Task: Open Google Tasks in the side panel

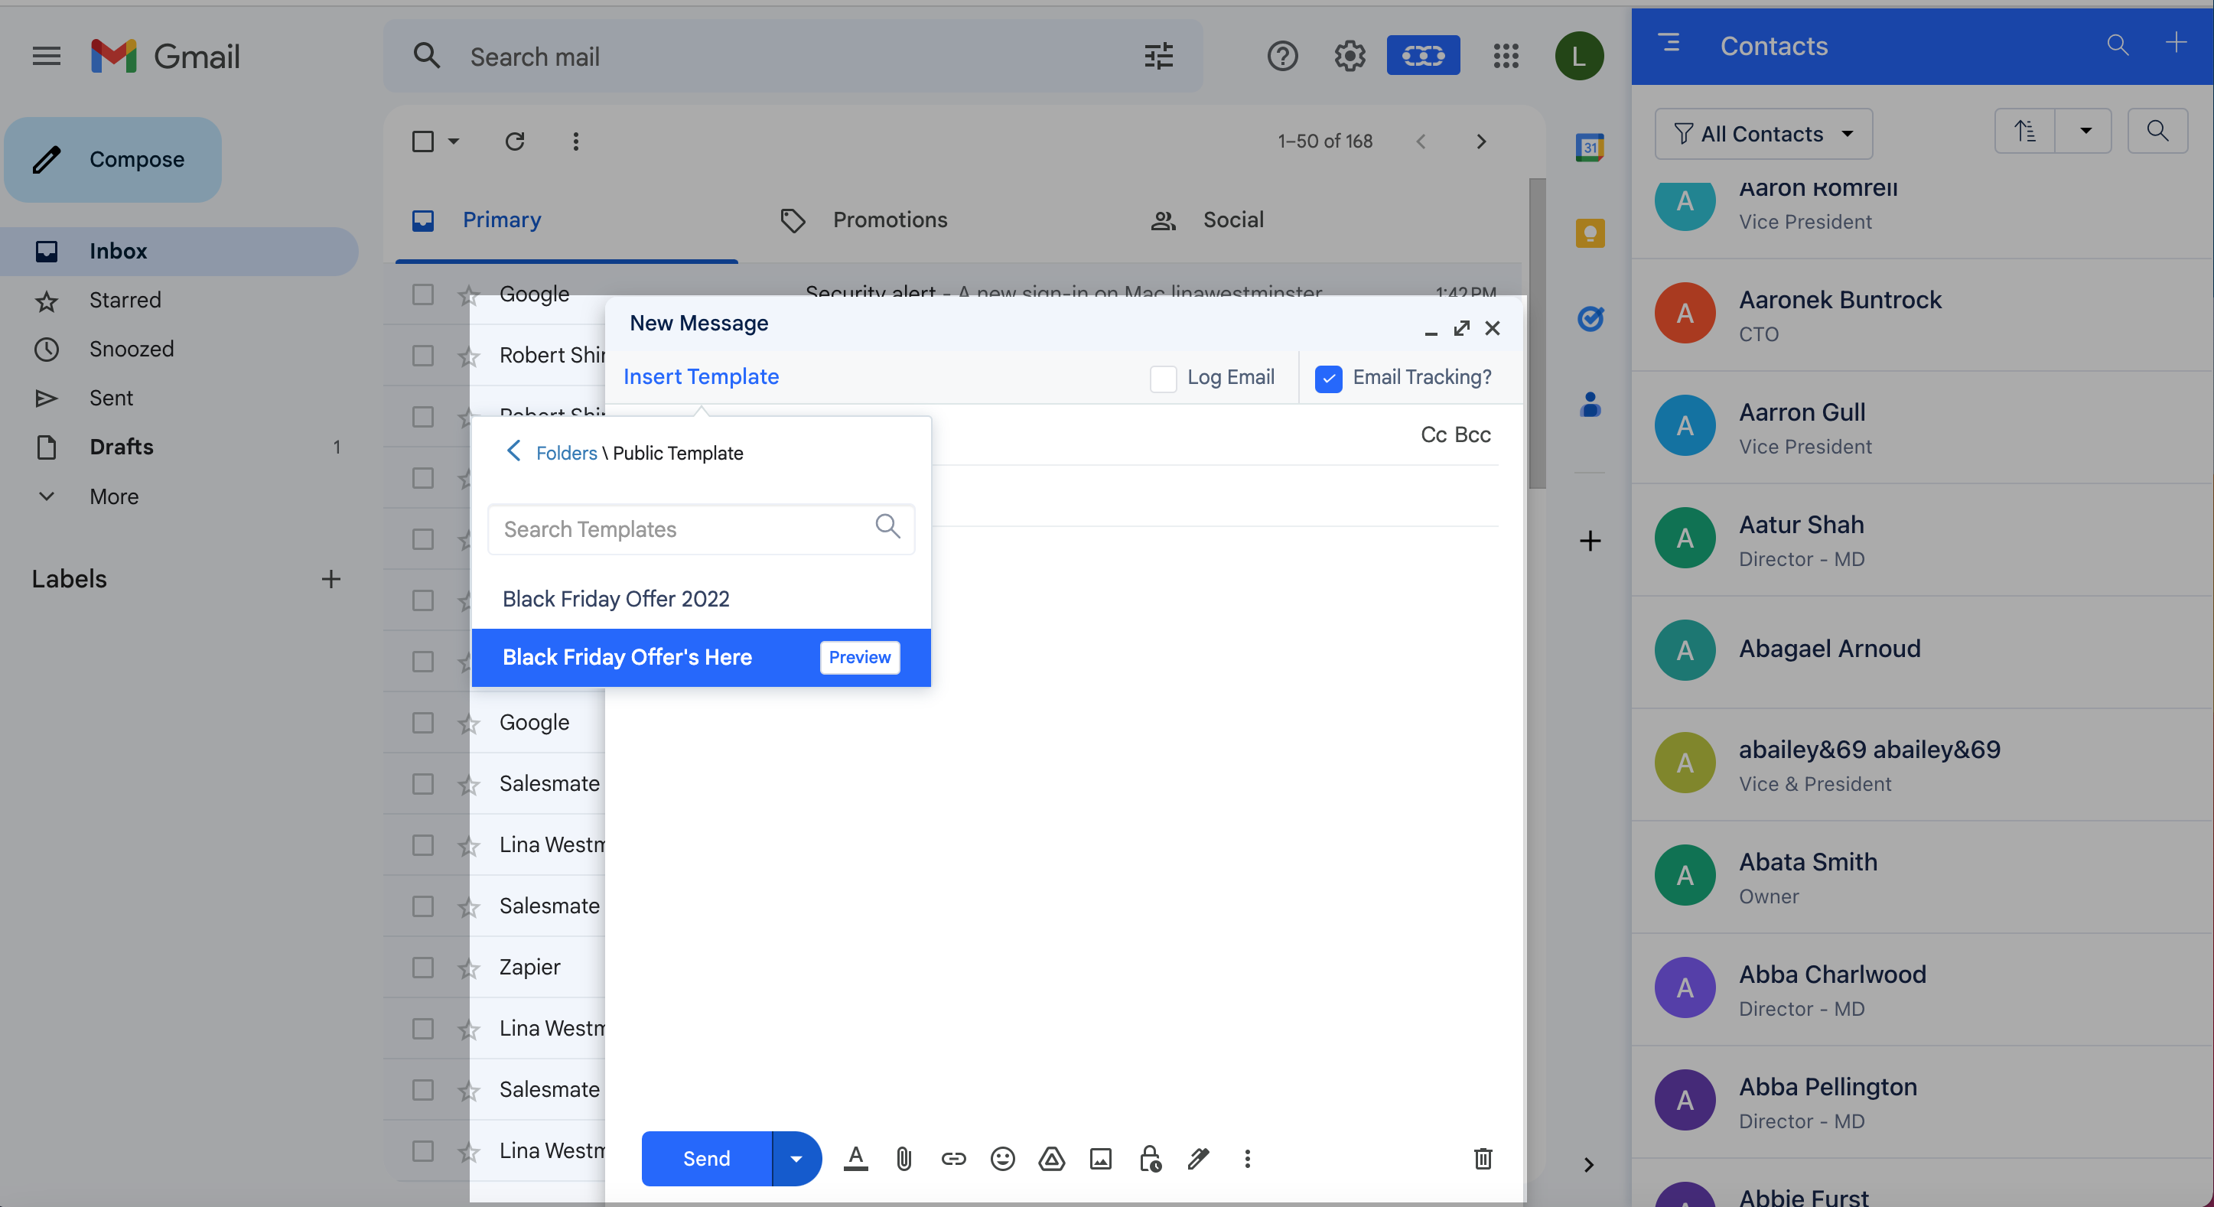Action: pyautogui.click(x=1589, y=319)
